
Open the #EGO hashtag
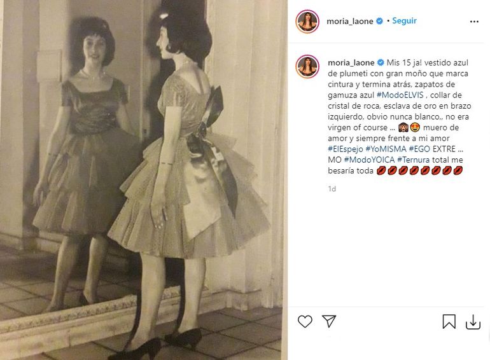(x=420, y=149)
